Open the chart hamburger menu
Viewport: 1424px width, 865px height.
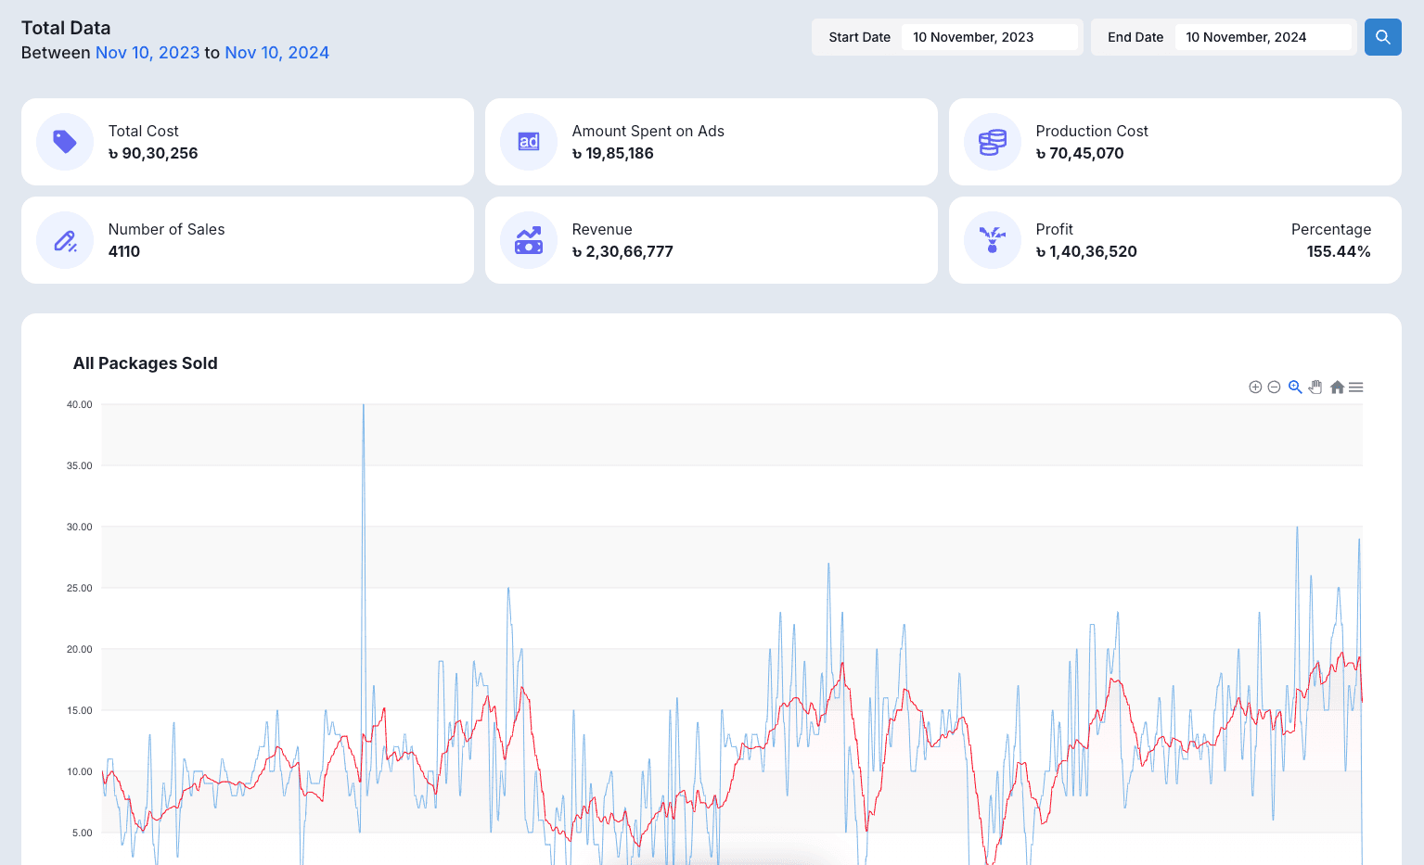tap(1355, 388)
